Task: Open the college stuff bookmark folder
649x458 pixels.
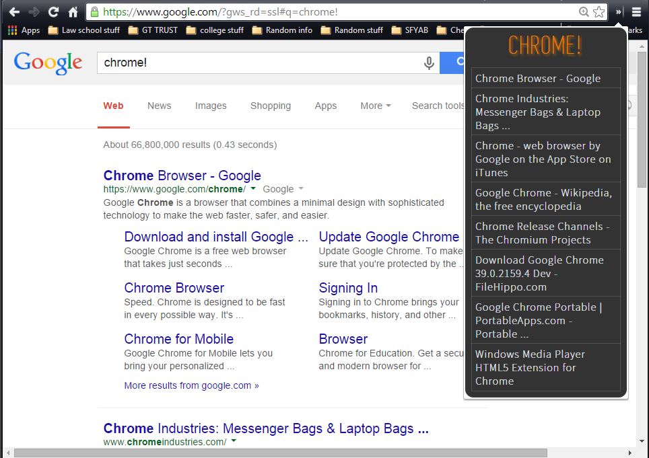Action: tap(215, 30)
